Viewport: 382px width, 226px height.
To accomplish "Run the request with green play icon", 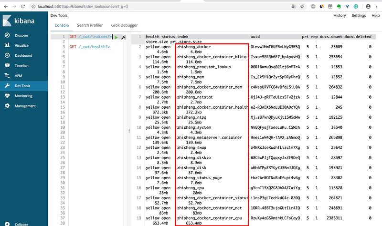I will click(x=116, y=37).
